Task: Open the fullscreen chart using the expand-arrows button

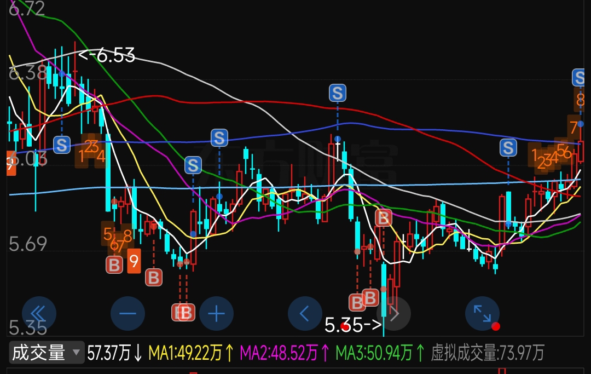Action: 483,314
